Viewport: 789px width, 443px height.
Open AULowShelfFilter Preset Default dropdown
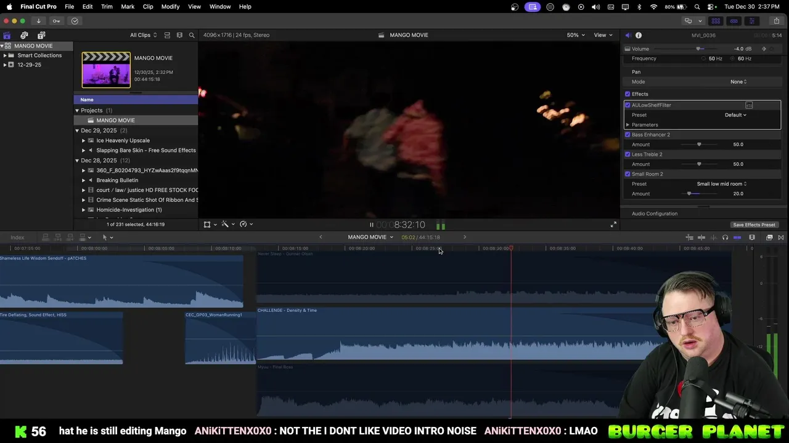pyautogui.click(x=735, y=115)
